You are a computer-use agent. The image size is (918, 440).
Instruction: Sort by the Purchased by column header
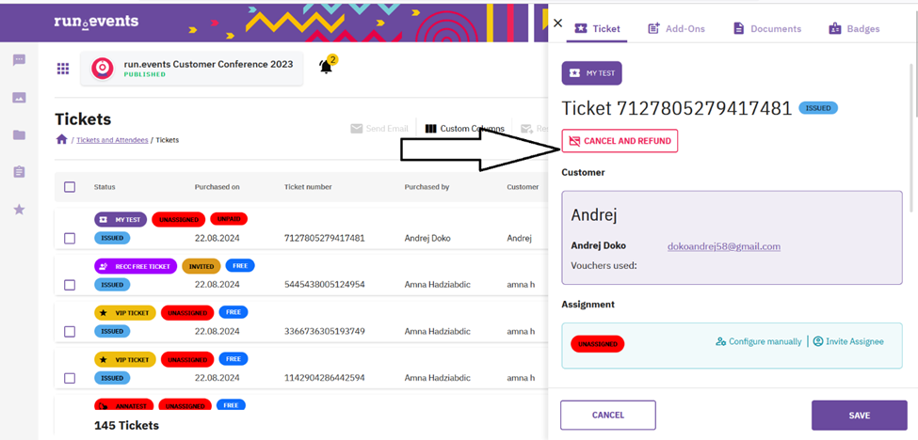tap(427, 187)
